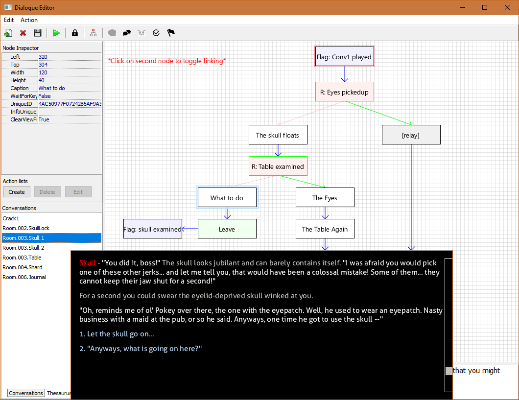Switch to the Thesaurus tab

click(x=58, y=393)
